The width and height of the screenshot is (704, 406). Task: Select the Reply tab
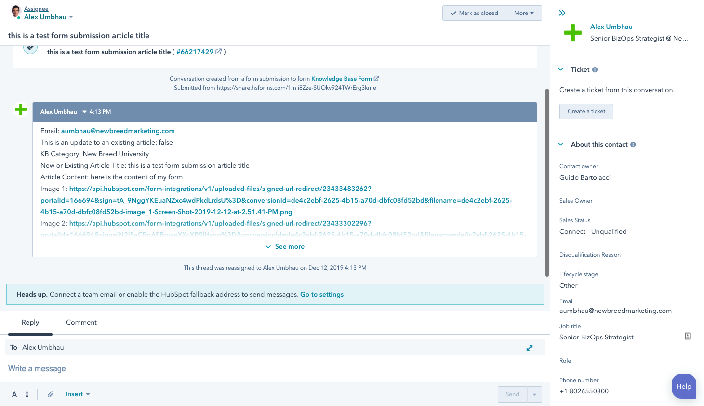click(30, 323)
